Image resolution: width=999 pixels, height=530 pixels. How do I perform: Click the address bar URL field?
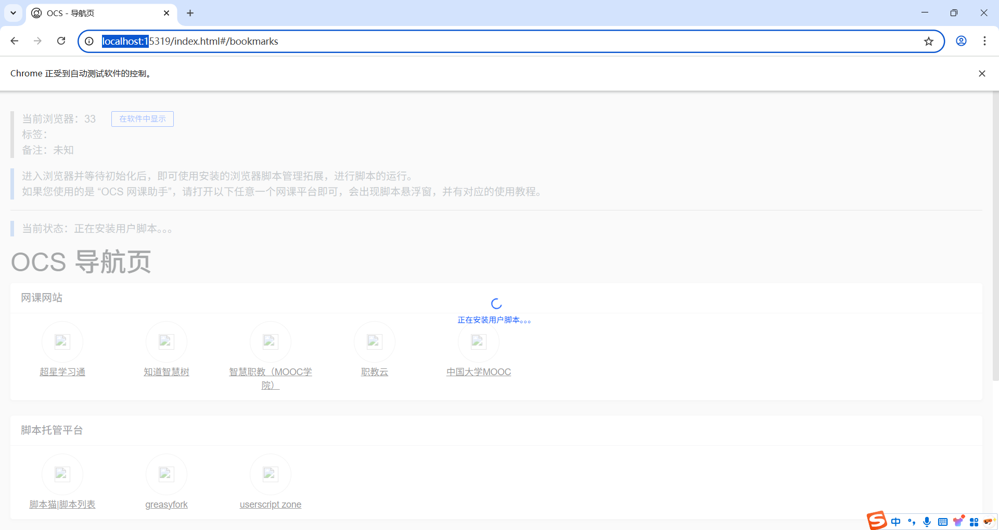pyautogui.click(x=510, y=41)
